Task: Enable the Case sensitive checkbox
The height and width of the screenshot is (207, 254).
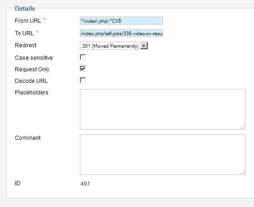Action: (83, 57)
